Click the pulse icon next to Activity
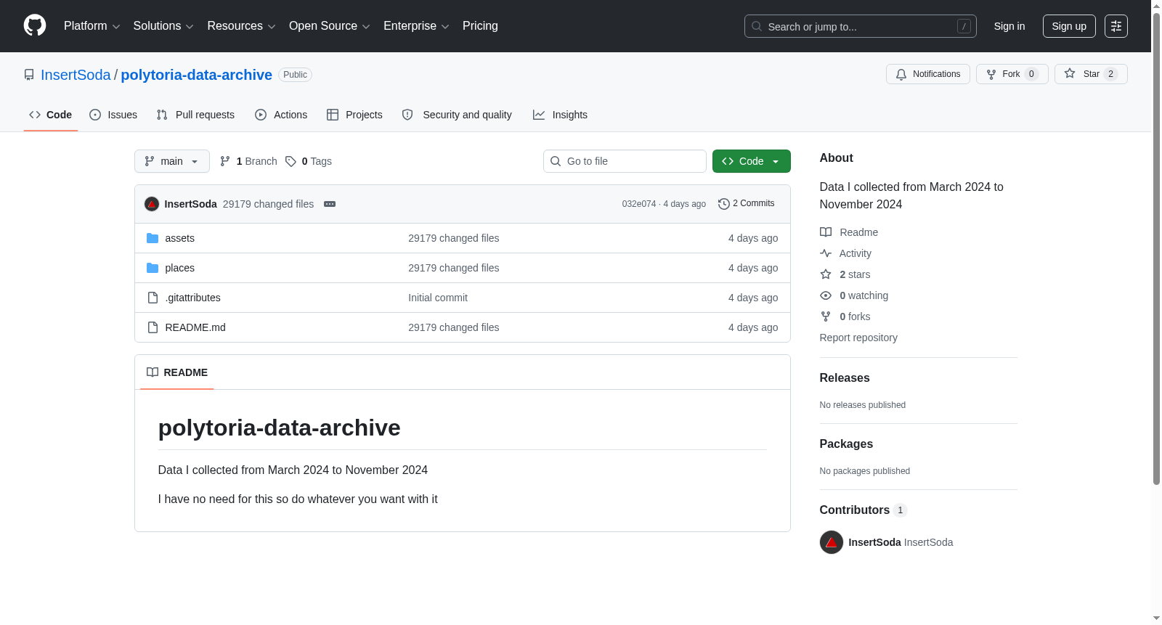Screen dimensions: 1162x625 826,253
